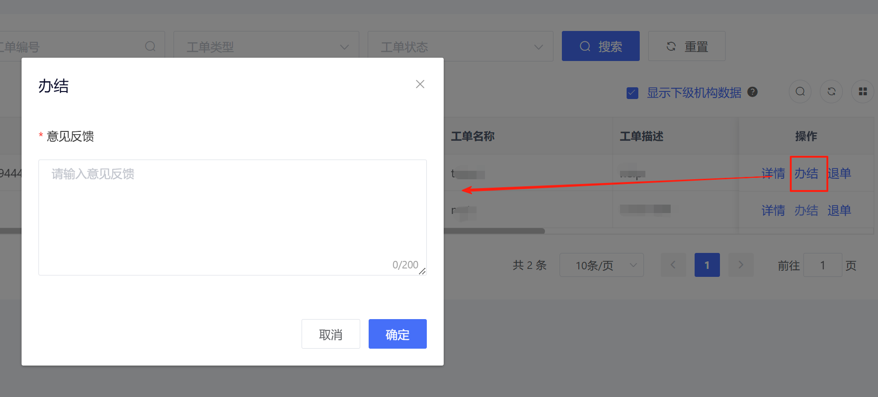This screenshot has height=397, width=878.
Task: Click the circular search icon above the table
Action: (x=800, y=92)
